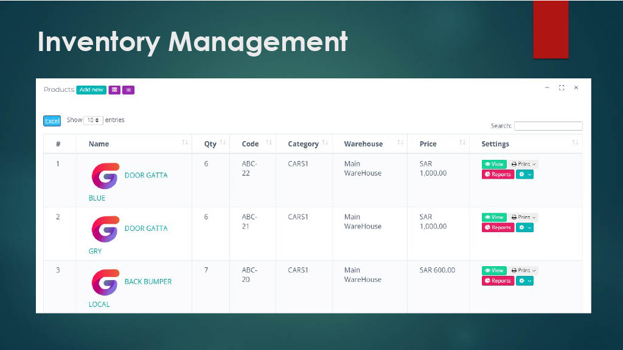623x350 pixels.
Task: Export table with Excel button
Action: 52,121
